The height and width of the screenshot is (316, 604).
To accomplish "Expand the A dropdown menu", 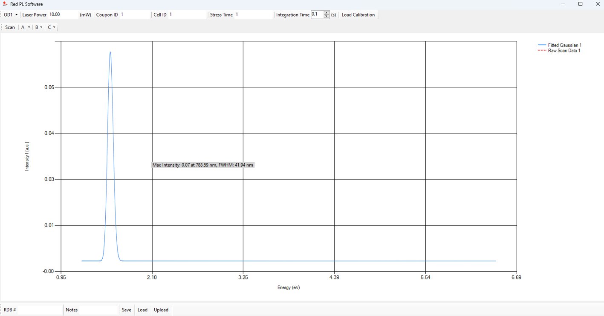I will pyautogui.click(x=26, y=27).
